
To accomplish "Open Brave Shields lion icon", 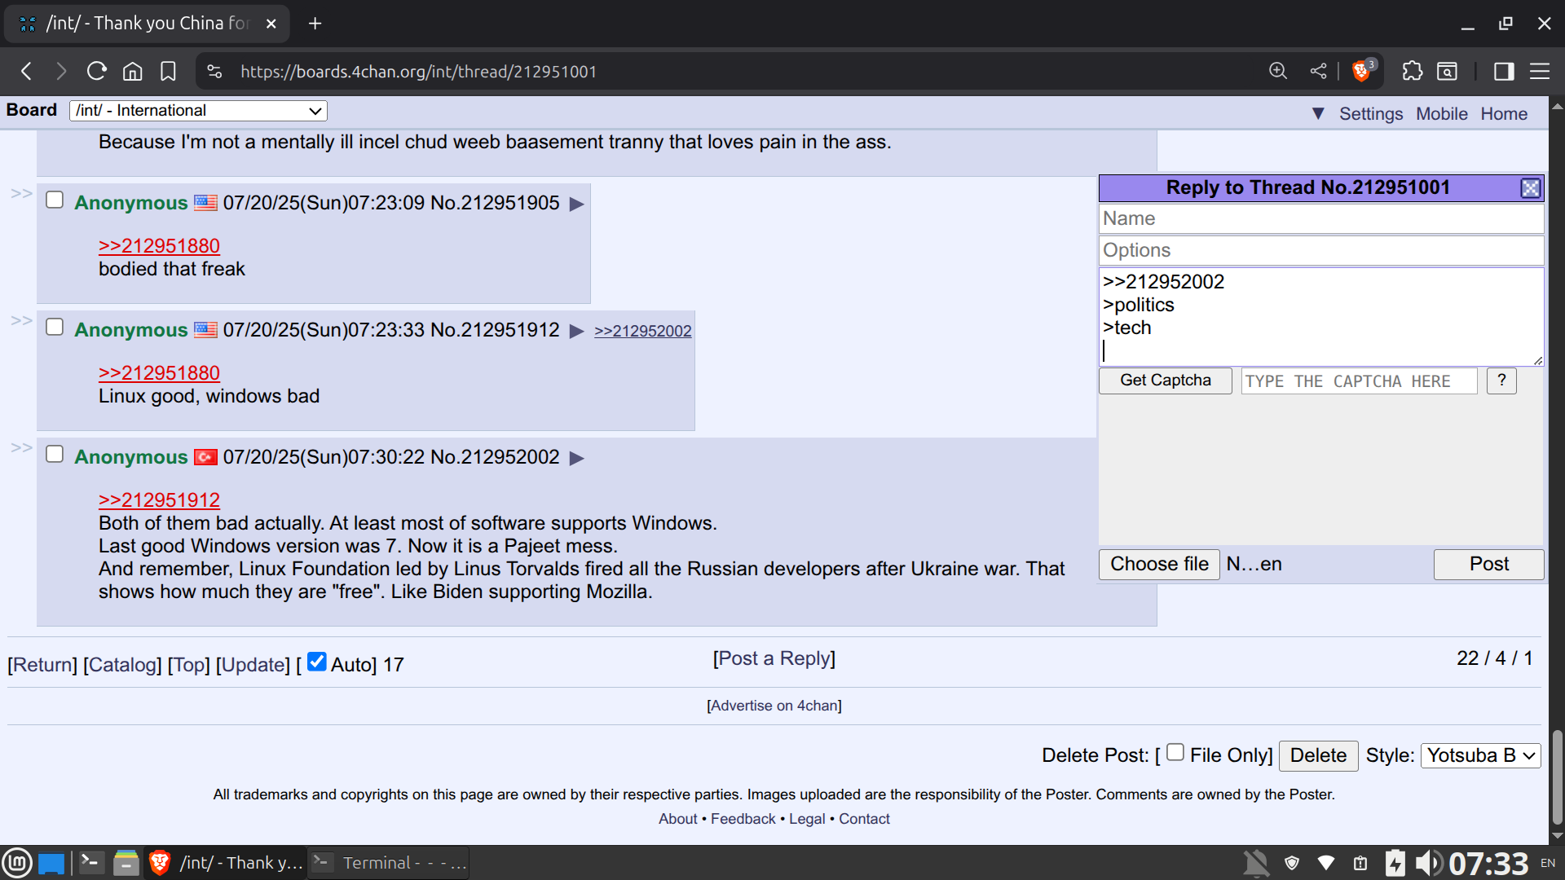I will 1361,72.
